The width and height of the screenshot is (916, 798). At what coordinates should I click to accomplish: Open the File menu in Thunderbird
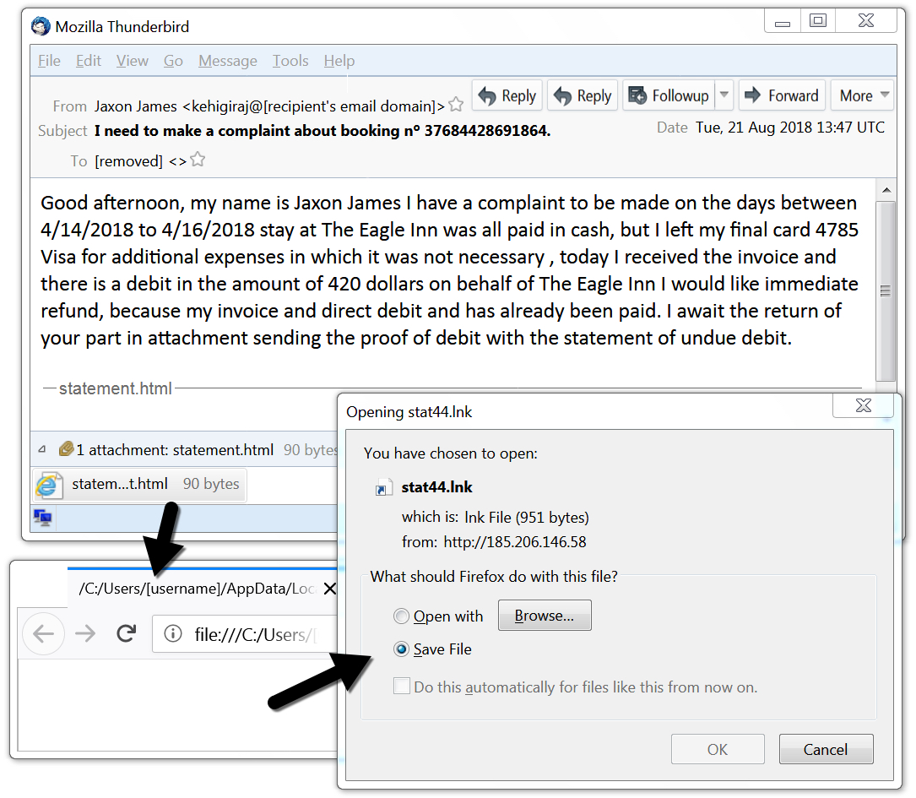tap(49, 61)
